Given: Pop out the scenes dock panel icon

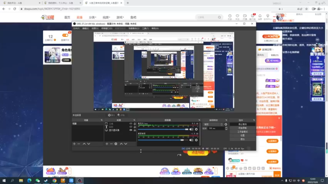Looking at the screenshot, I should pos(102,120).
